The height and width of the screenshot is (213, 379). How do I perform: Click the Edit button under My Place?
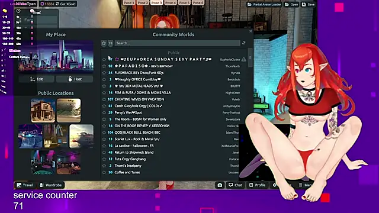[37, 79]
